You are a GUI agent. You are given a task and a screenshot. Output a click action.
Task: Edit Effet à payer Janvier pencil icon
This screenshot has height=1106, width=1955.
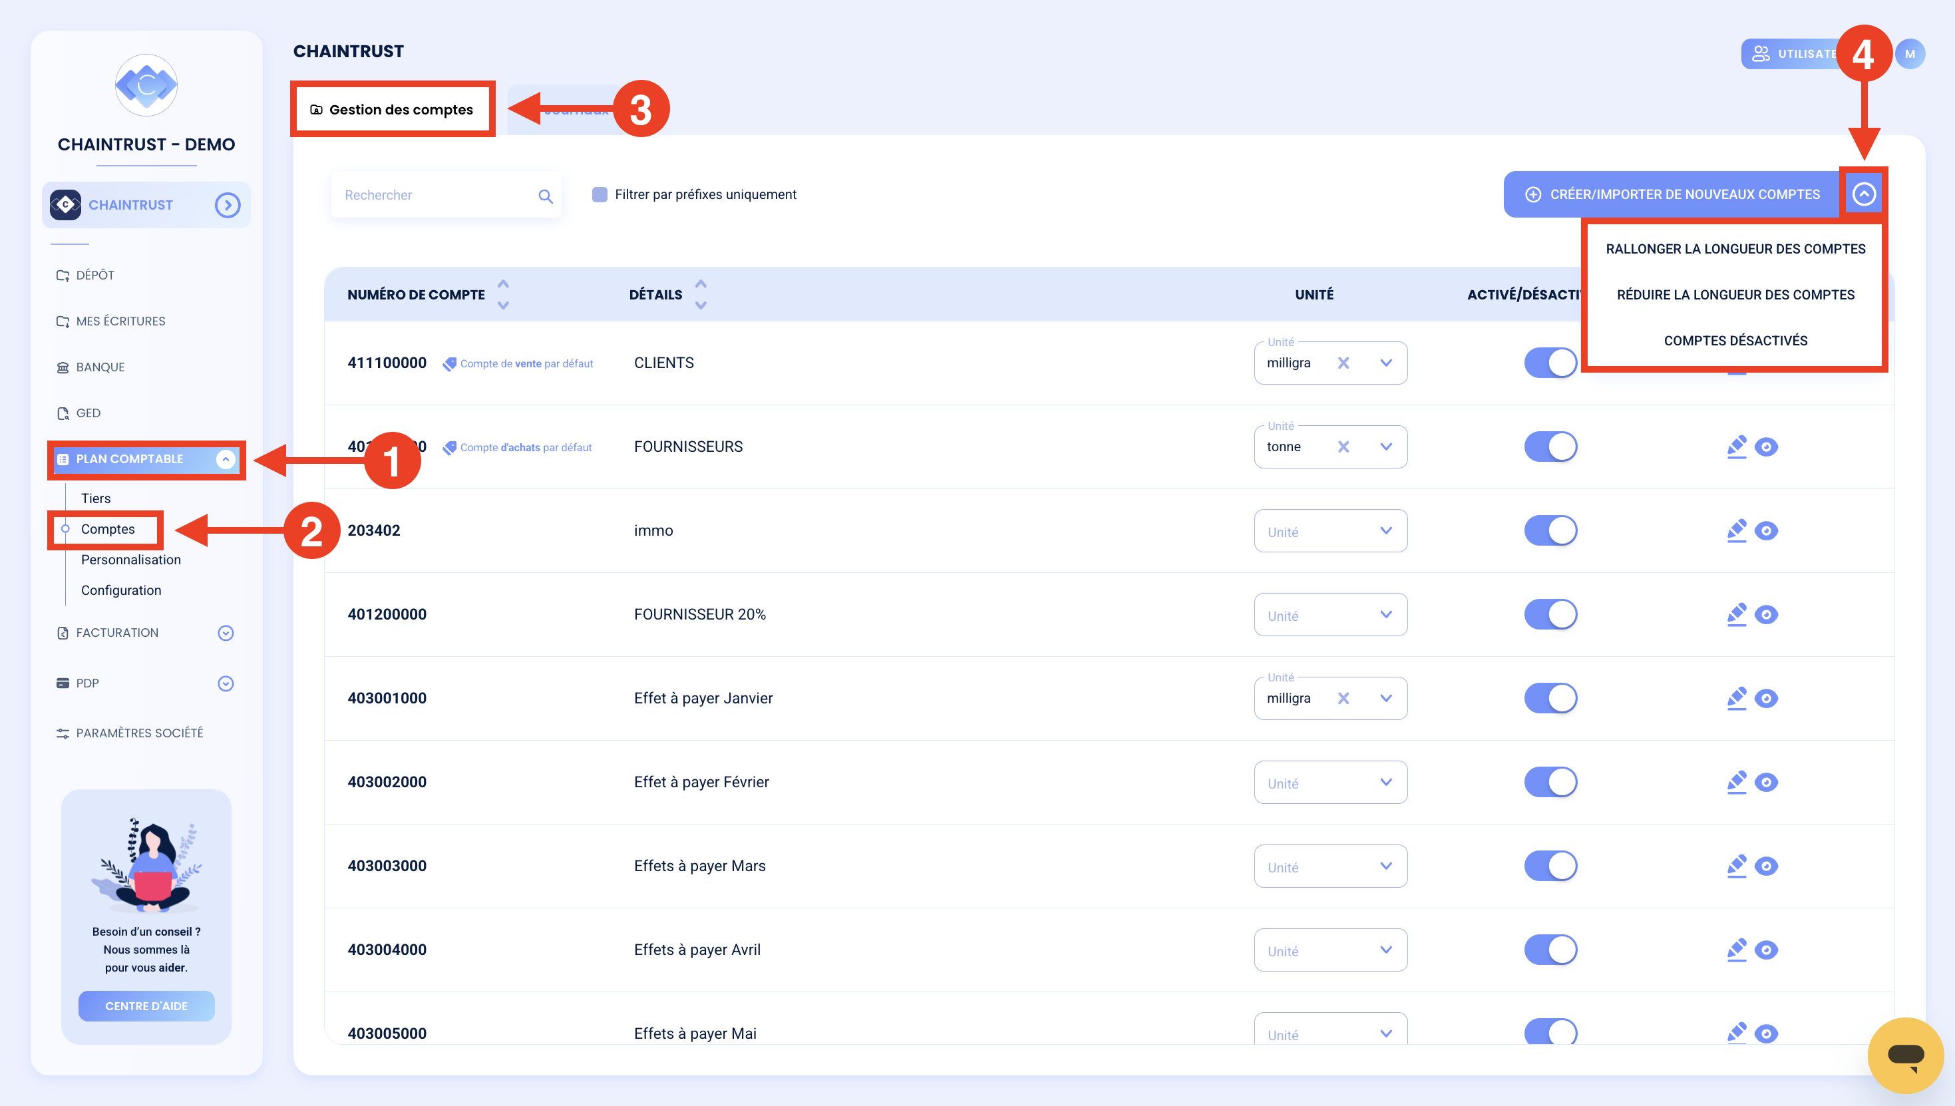pyautogui.click(x=1736, y=698)
